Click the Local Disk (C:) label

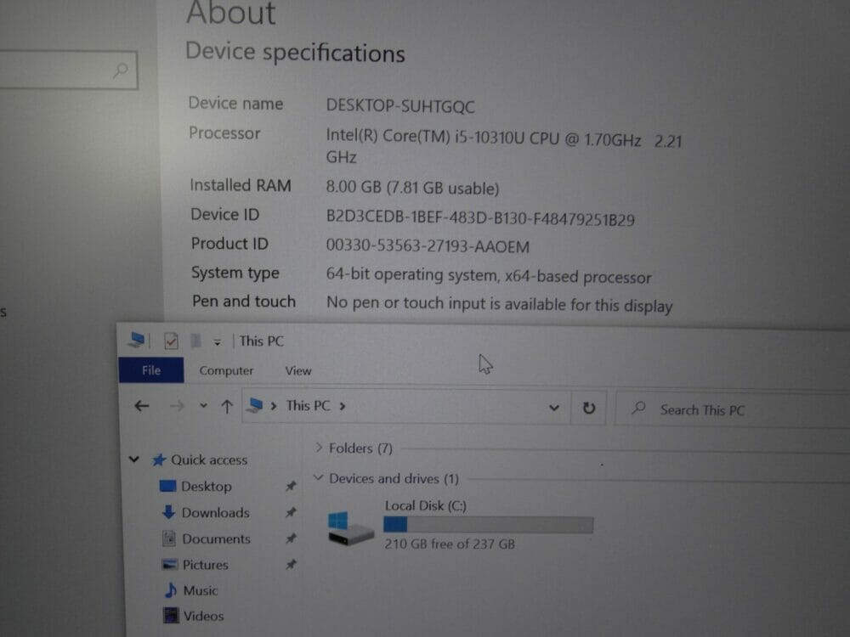426,505
